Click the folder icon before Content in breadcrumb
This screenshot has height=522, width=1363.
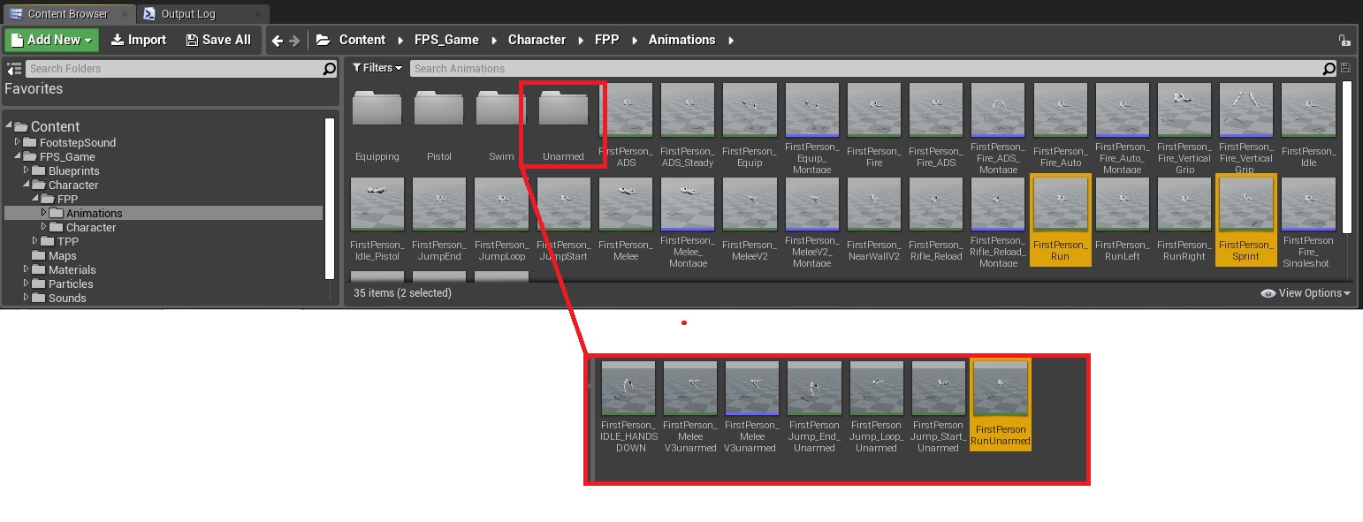(323, 40)
